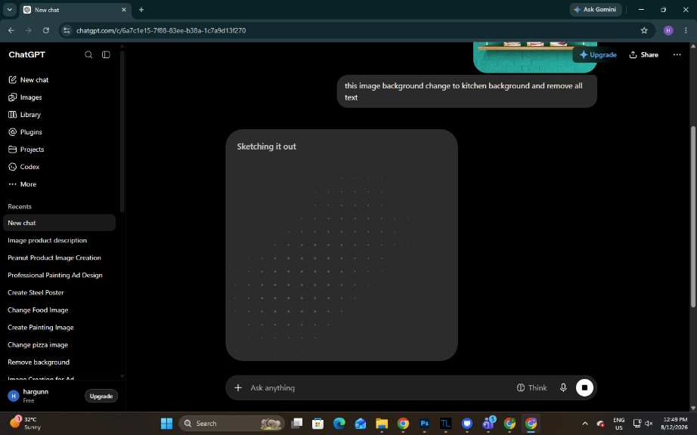Expand More in the sidebar
This screenshot has width=697, height=435.
(x=22, y=184)
